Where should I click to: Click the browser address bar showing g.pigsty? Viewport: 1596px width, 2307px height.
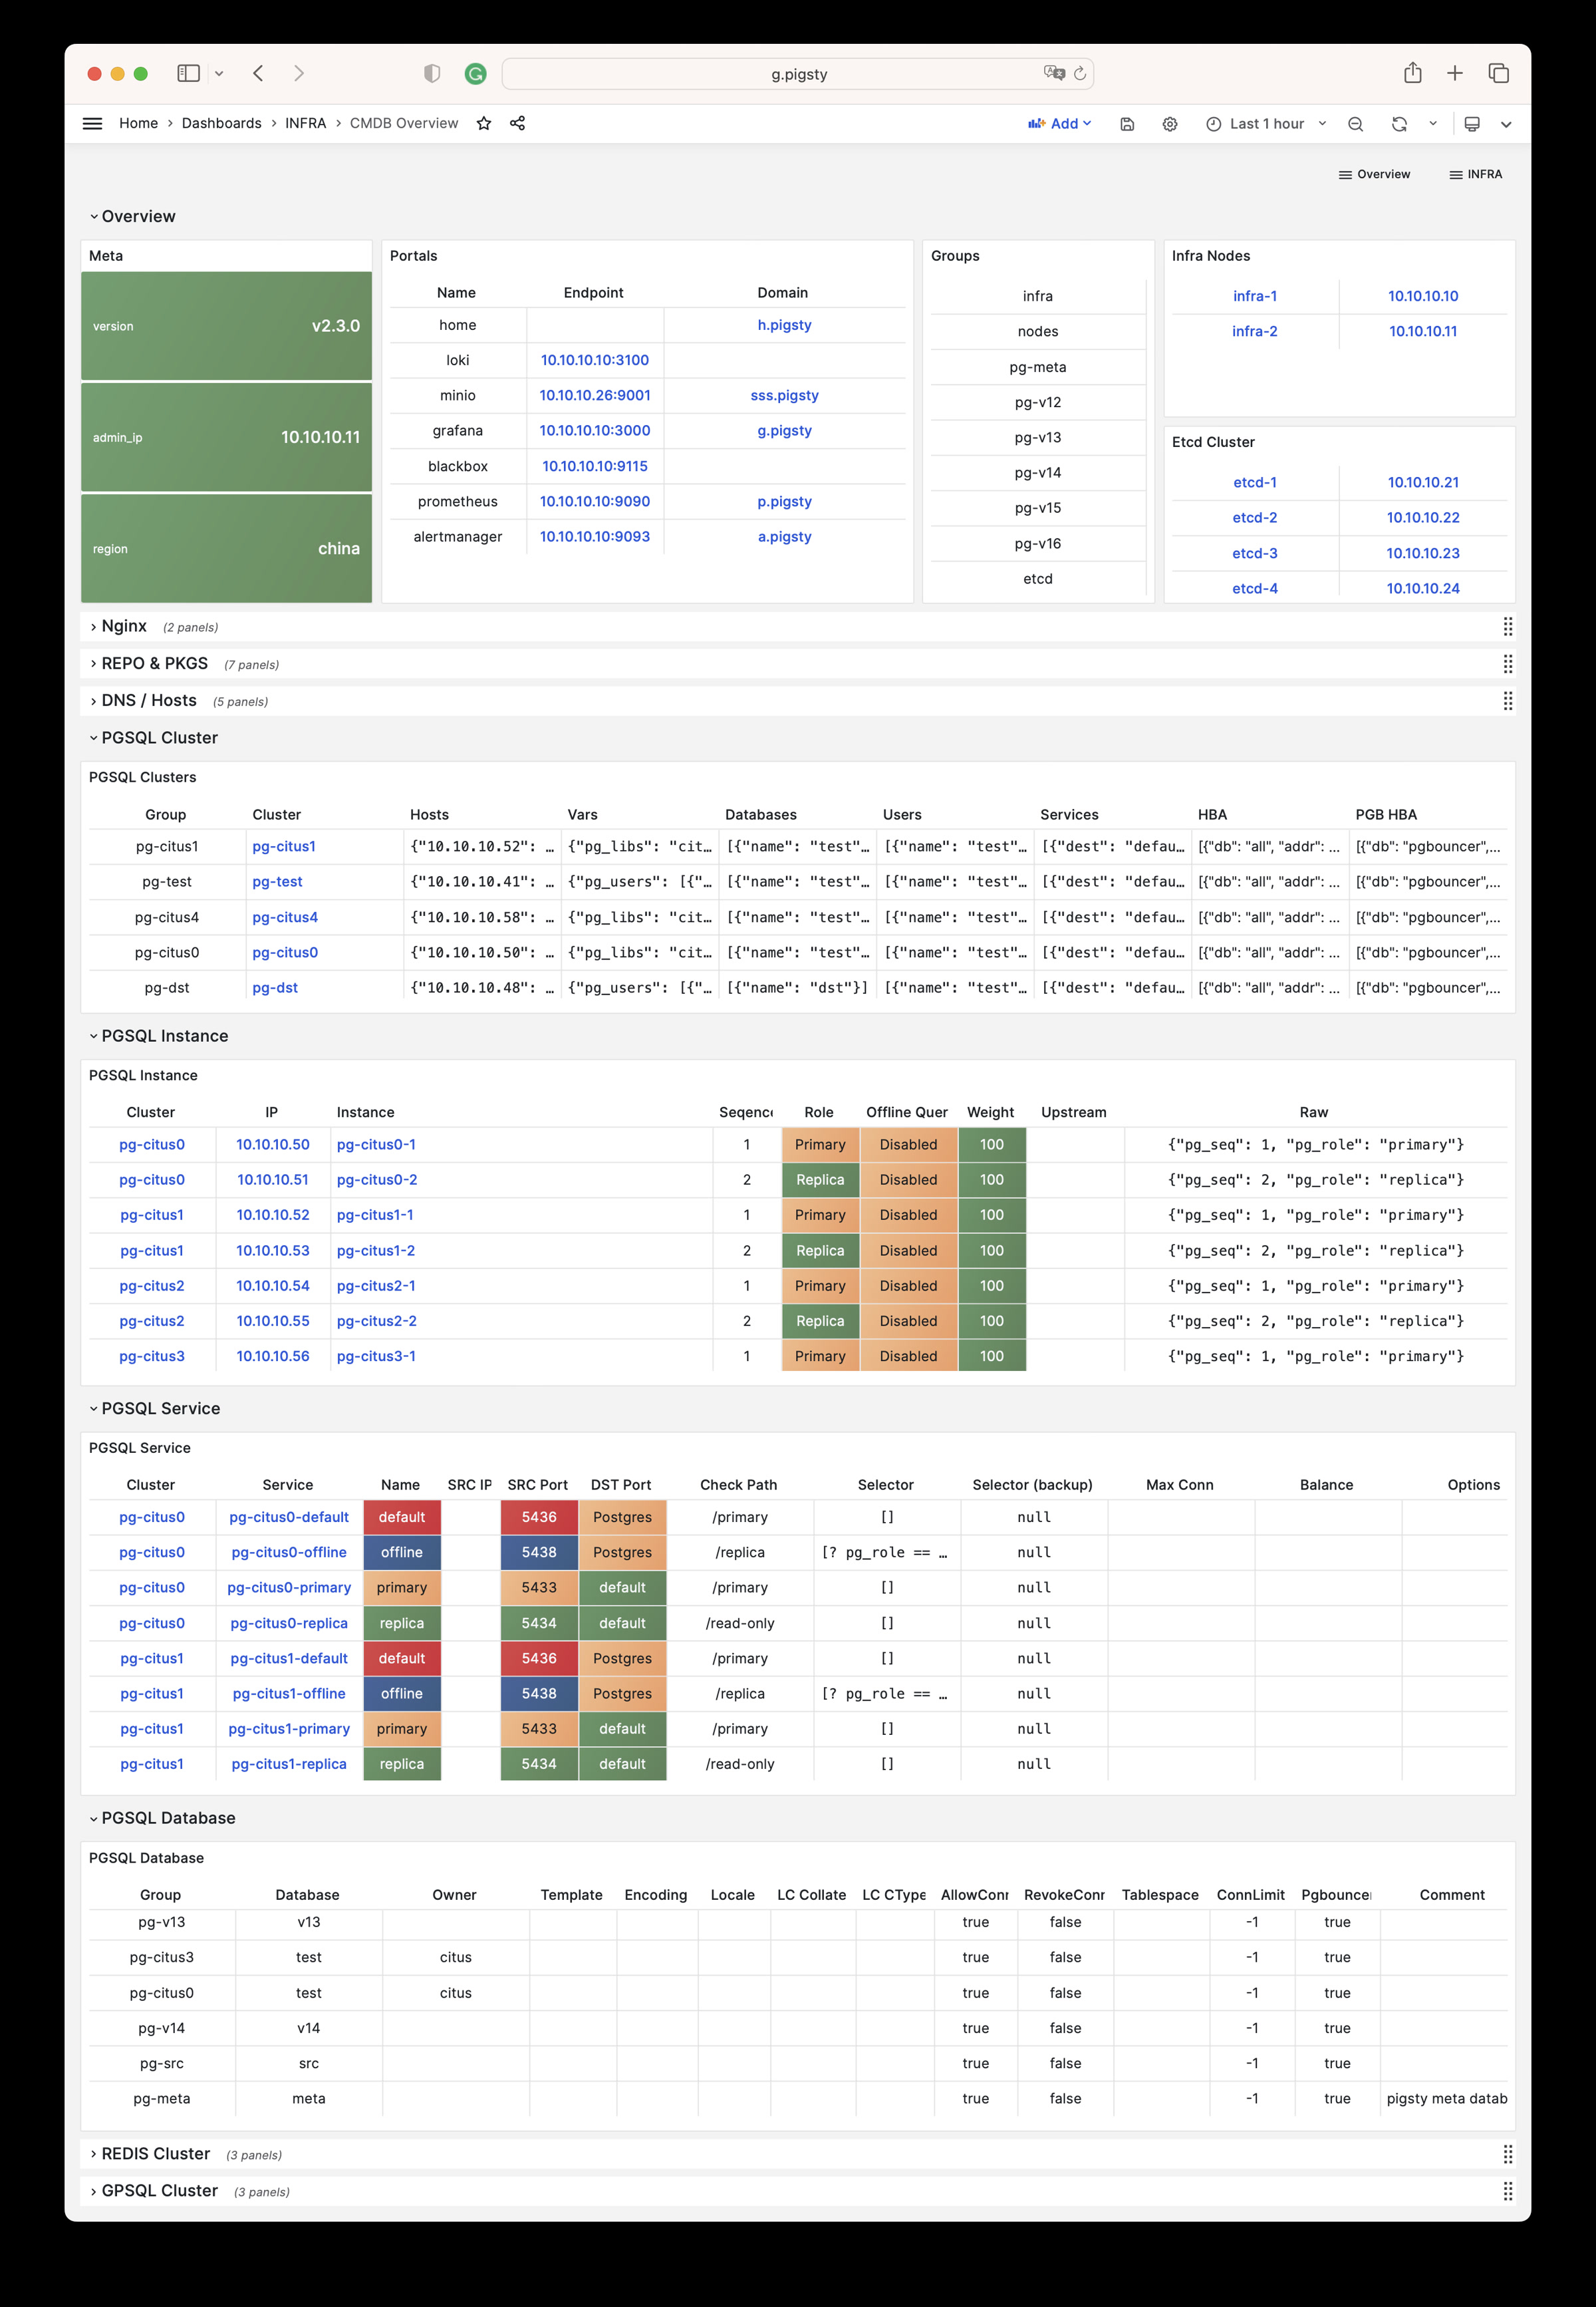coord(797,73)
